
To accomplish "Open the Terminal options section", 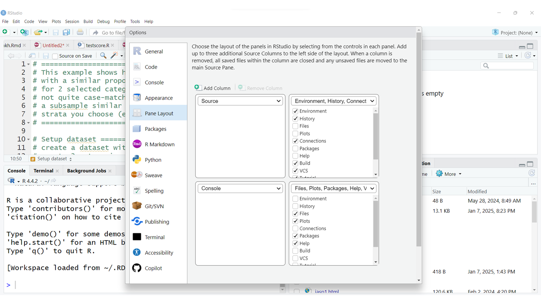I will pyautogui.click(x=154, y=237).
